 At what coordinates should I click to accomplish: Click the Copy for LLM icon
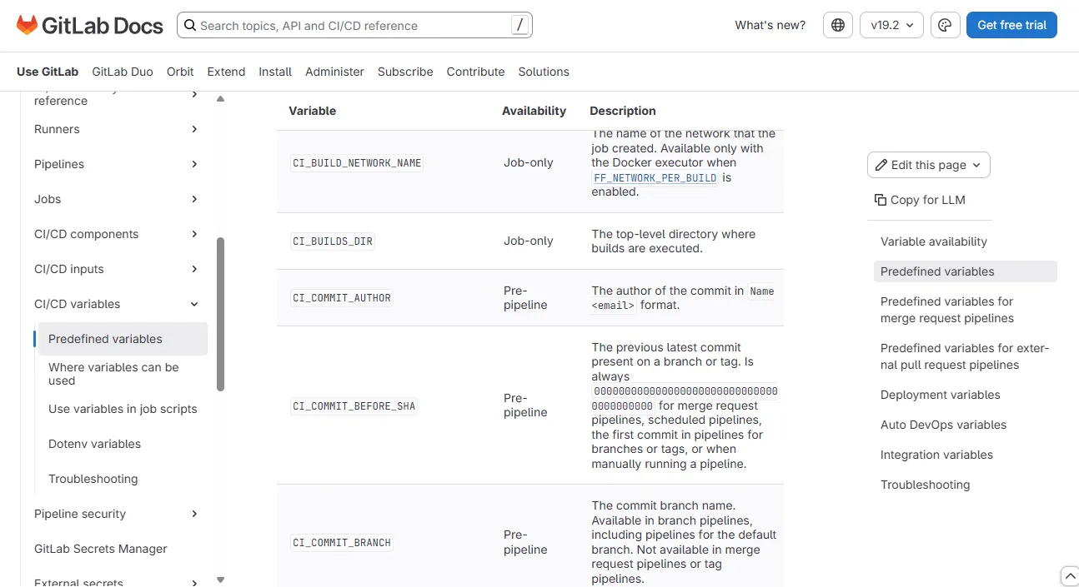point(880,200)
